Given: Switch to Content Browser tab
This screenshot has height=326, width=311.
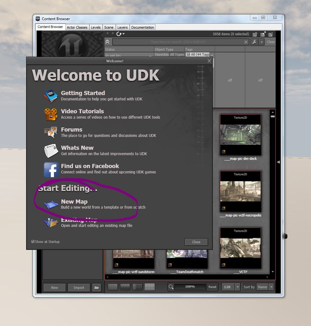Looking at the screenshot, I should pos(50,27).
